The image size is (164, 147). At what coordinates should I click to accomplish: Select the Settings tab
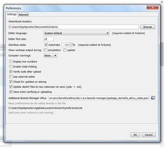point(12,14)
